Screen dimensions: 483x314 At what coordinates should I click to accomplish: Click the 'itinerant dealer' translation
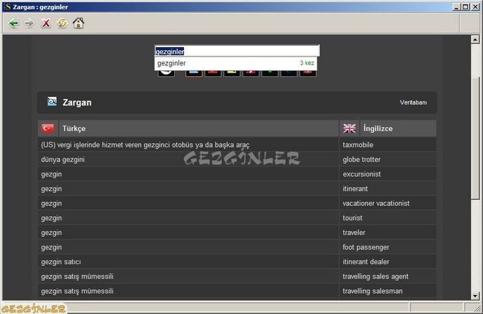[366, 262]
